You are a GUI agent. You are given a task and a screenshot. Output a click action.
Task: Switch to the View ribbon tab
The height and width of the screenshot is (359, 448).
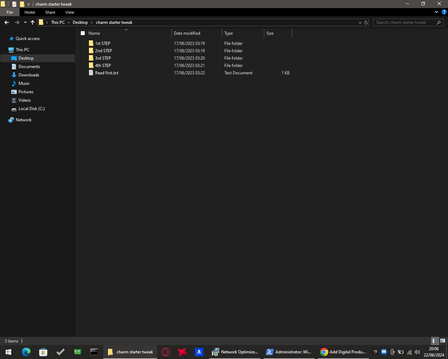70,12
